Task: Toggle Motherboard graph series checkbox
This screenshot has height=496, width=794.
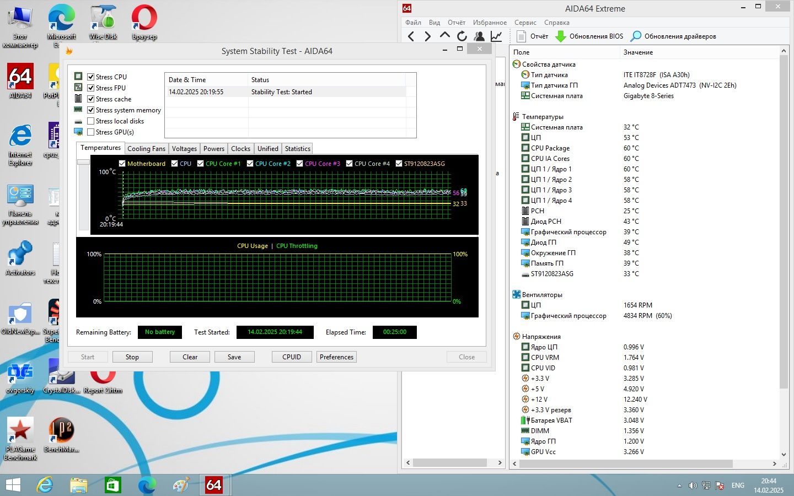Action: (x=122, y=164)
